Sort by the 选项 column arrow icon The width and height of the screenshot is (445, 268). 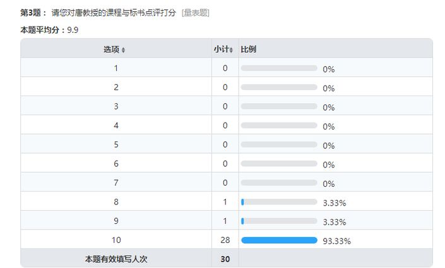[124, 50]
